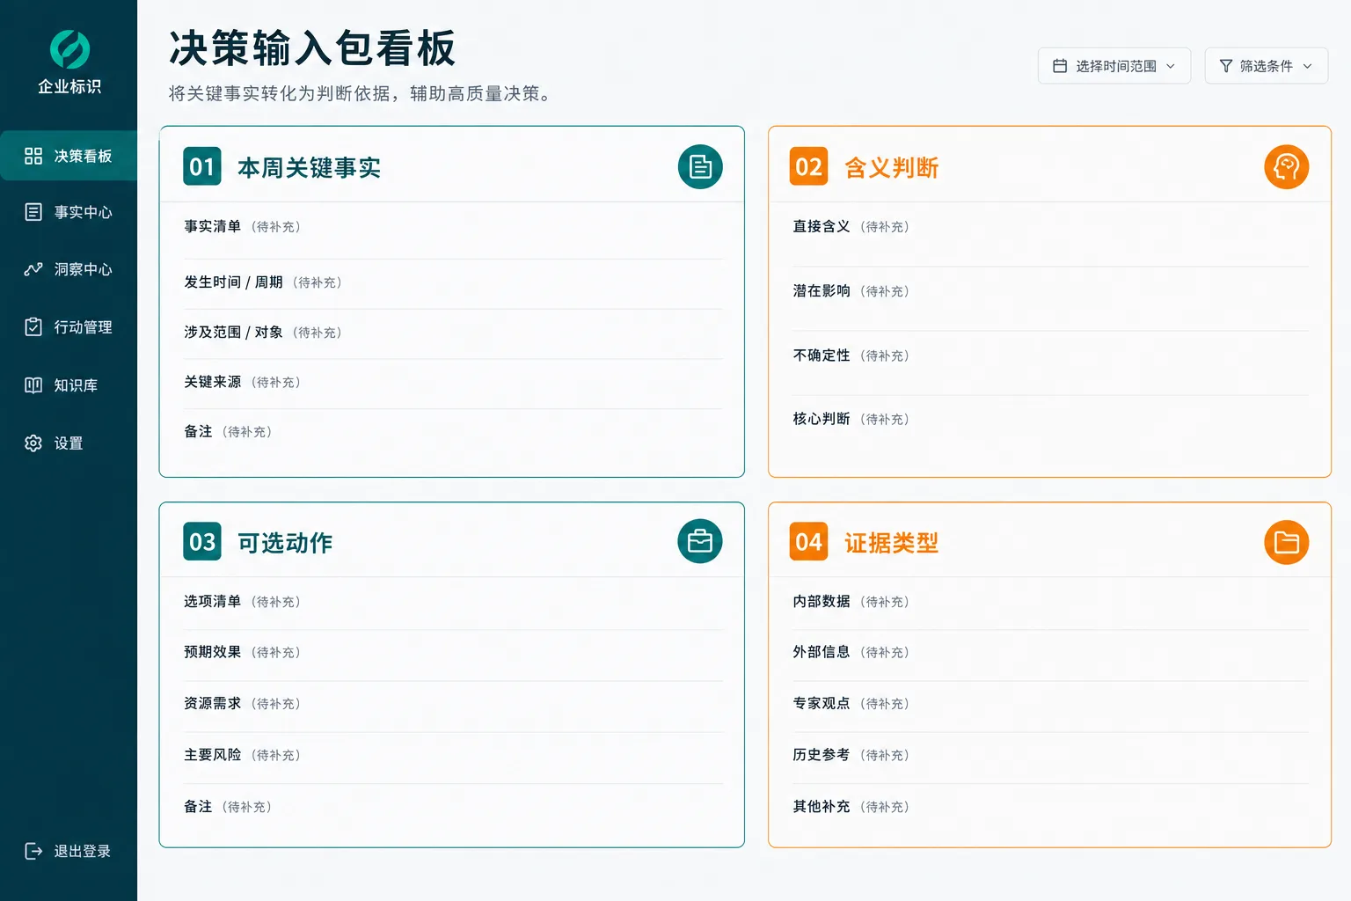Select 行动管理 in the sidebar
The image size is (1351, 901).
[69, 326]
